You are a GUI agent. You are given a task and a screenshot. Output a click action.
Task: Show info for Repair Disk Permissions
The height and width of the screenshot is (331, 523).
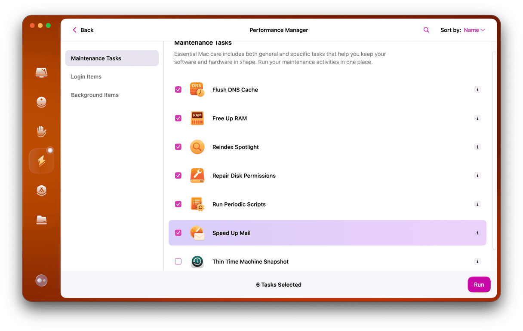(477, 176)
